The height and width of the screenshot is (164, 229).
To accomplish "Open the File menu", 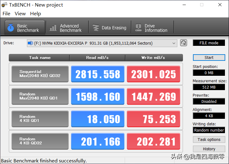I will coord(7,14).
